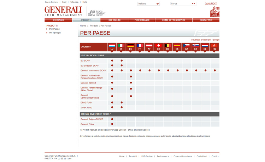Image resolution: width=265 pixels, height=162 pixels.
Task: Click the Banca Generali Group logo
Action: click(97, 13)
